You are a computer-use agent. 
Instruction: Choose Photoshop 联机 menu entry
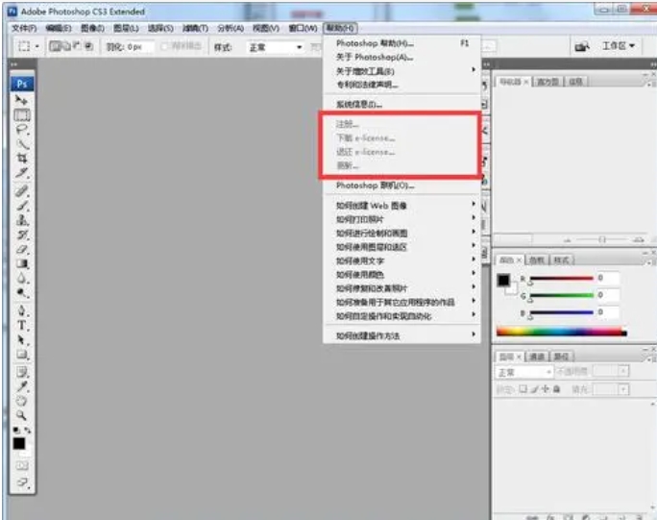[x=374, y=186]
